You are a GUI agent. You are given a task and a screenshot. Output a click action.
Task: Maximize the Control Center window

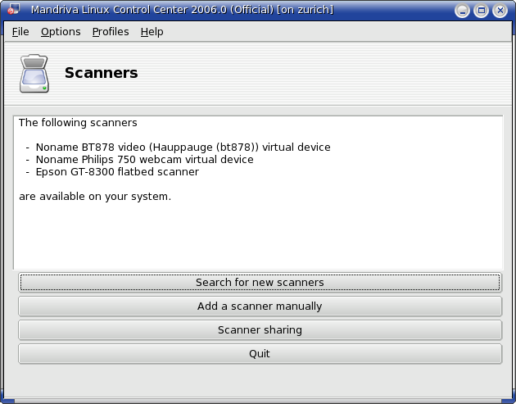coord(481,11)
